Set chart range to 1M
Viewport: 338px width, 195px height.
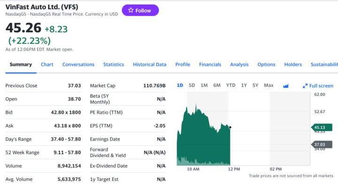coord(204,86)
